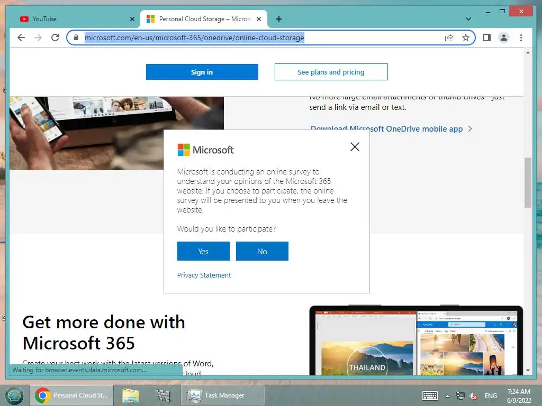Open the Chrome profile avatar
542x406 pixels.
click(504, 38)
